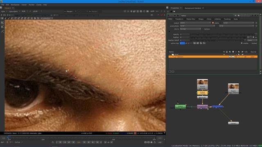262x147 pixels.
Task: Open the rgba.alpha channel dropdown
Action: pos(14,11)
